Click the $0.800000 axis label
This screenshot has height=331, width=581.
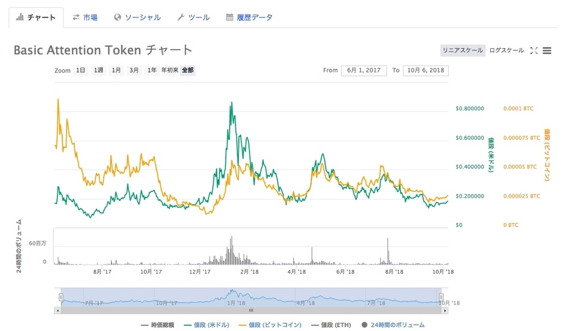point(470,108)
